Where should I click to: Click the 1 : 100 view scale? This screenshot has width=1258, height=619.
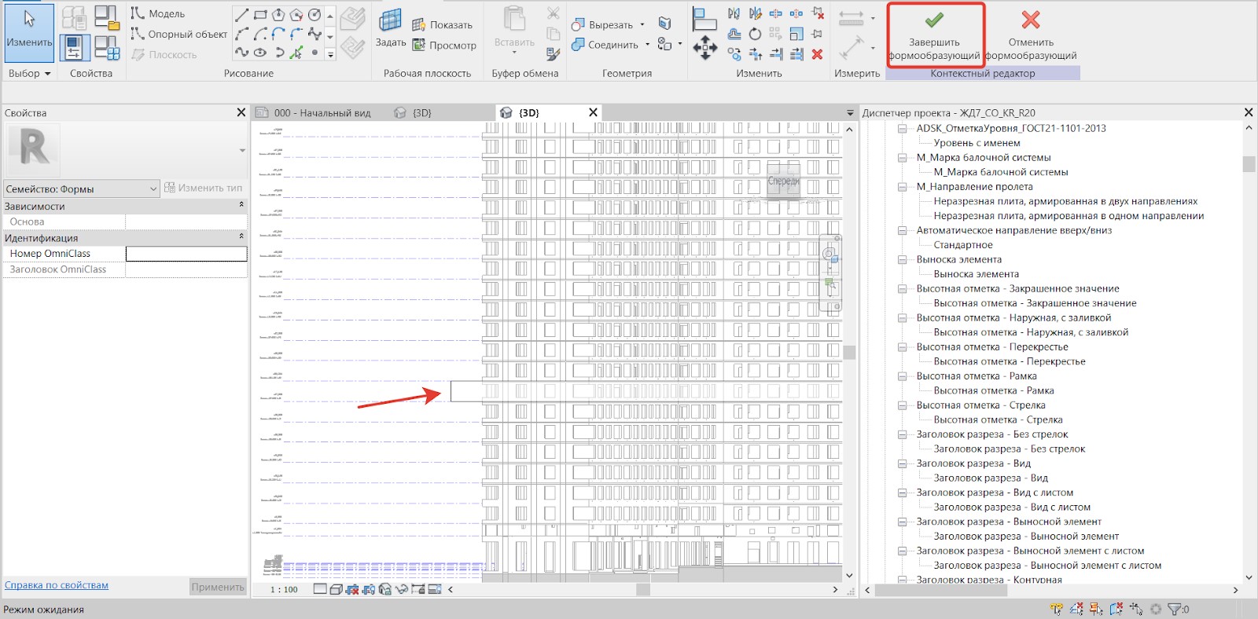click(x=284, y=589)
